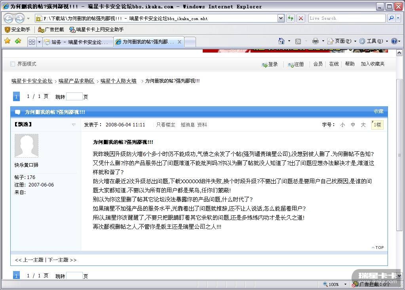The height and width of the screenshot is (290, 405).
Task: Set font size to 大
Action: pos(363,125)
